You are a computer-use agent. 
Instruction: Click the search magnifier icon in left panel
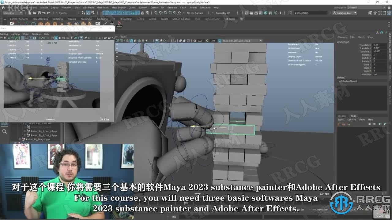[x=4, y=131]
